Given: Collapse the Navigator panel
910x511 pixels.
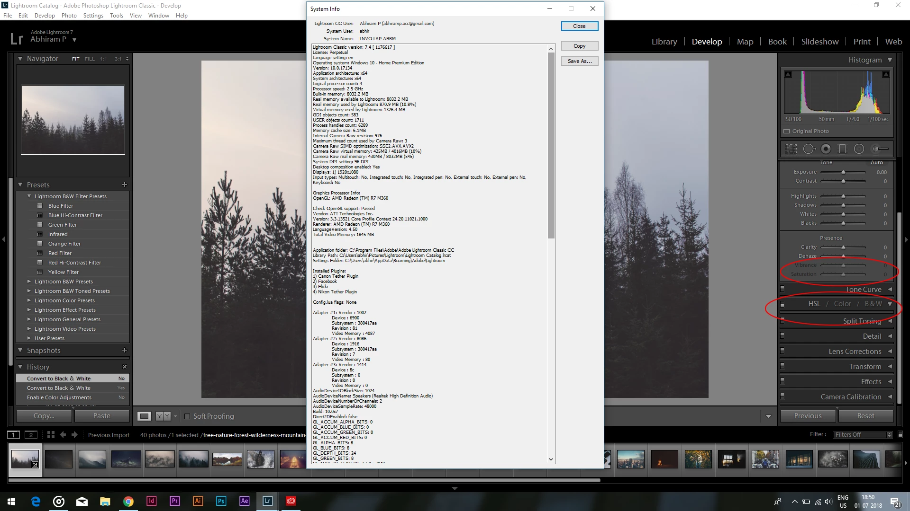Looking at the screenshot, I should pyautogui.click(x=20, y=59).
